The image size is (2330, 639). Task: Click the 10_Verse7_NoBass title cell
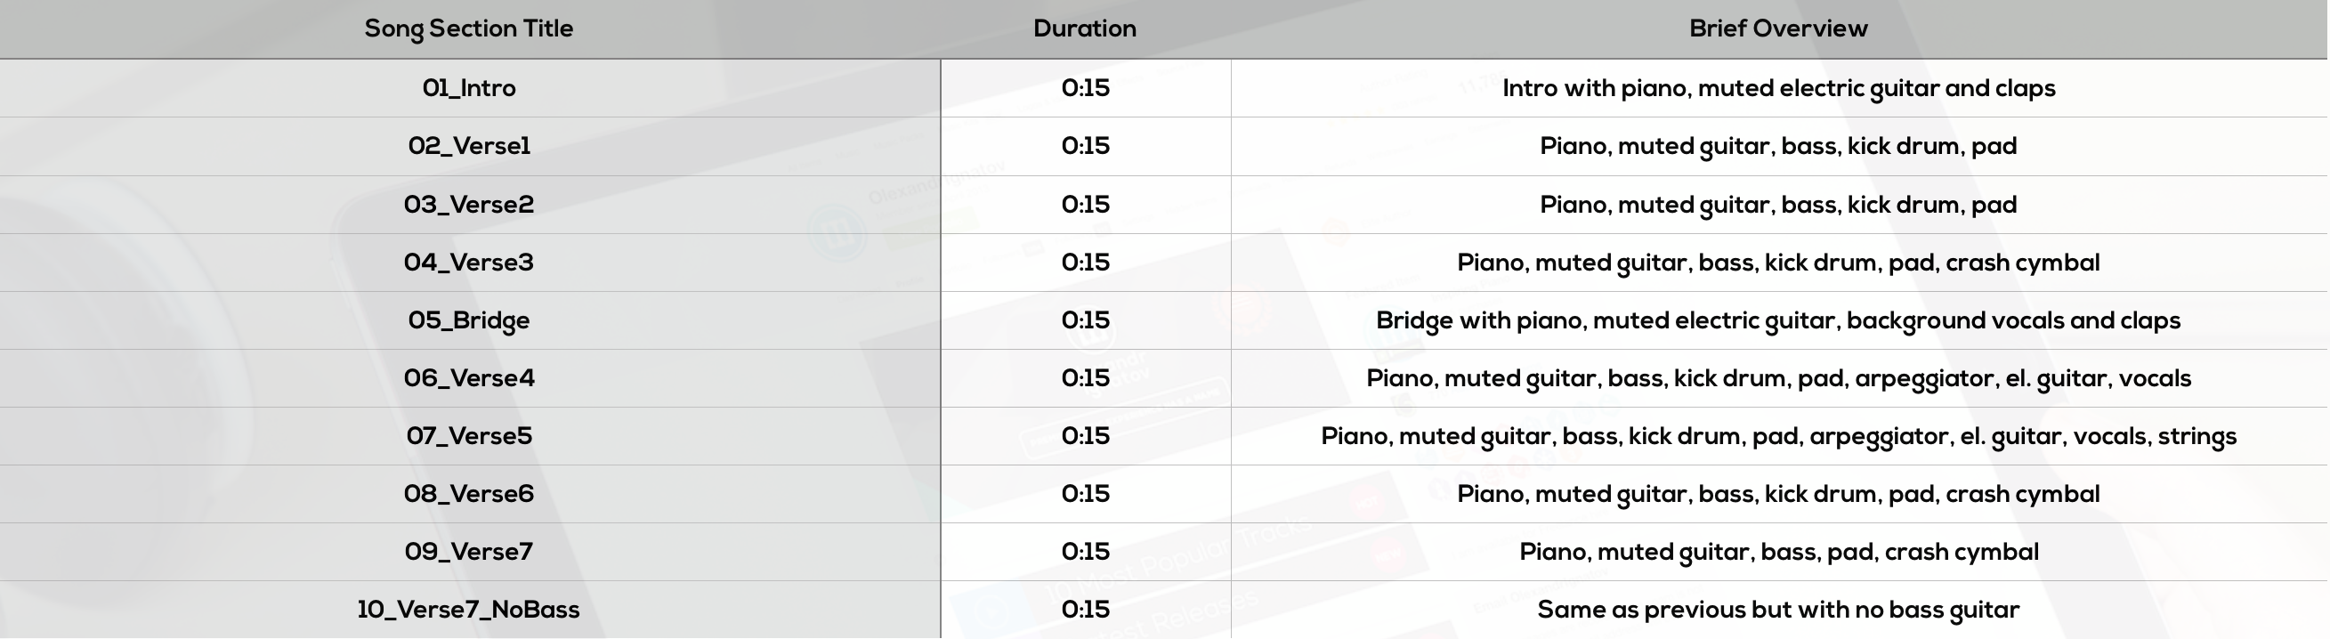tap(468, 609)
